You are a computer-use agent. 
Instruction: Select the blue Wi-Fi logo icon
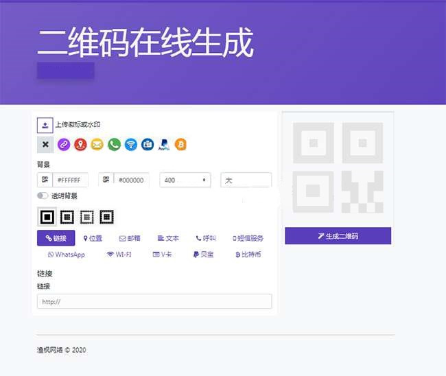click(131, 145)
